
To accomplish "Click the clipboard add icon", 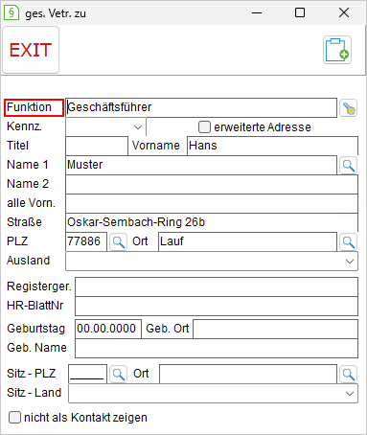I will tap(337, 50).
